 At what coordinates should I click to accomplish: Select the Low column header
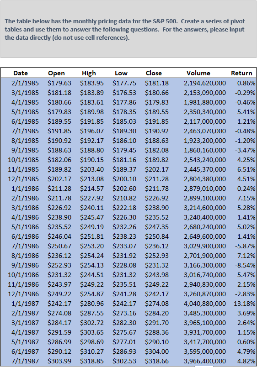coord(121,73)
